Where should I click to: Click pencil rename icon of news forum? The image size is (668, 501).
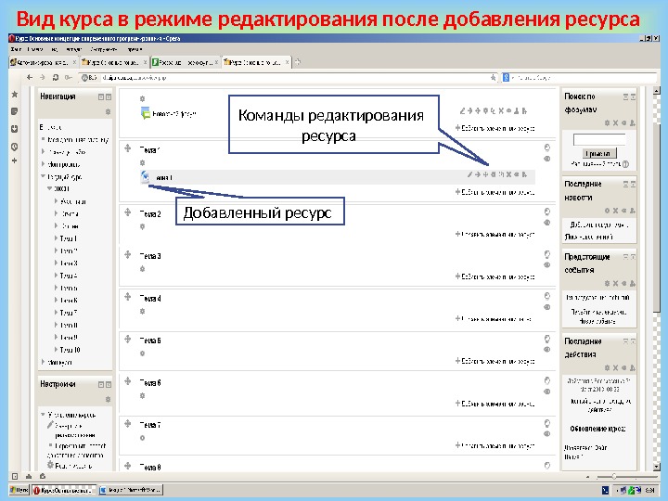pos(462,110)
